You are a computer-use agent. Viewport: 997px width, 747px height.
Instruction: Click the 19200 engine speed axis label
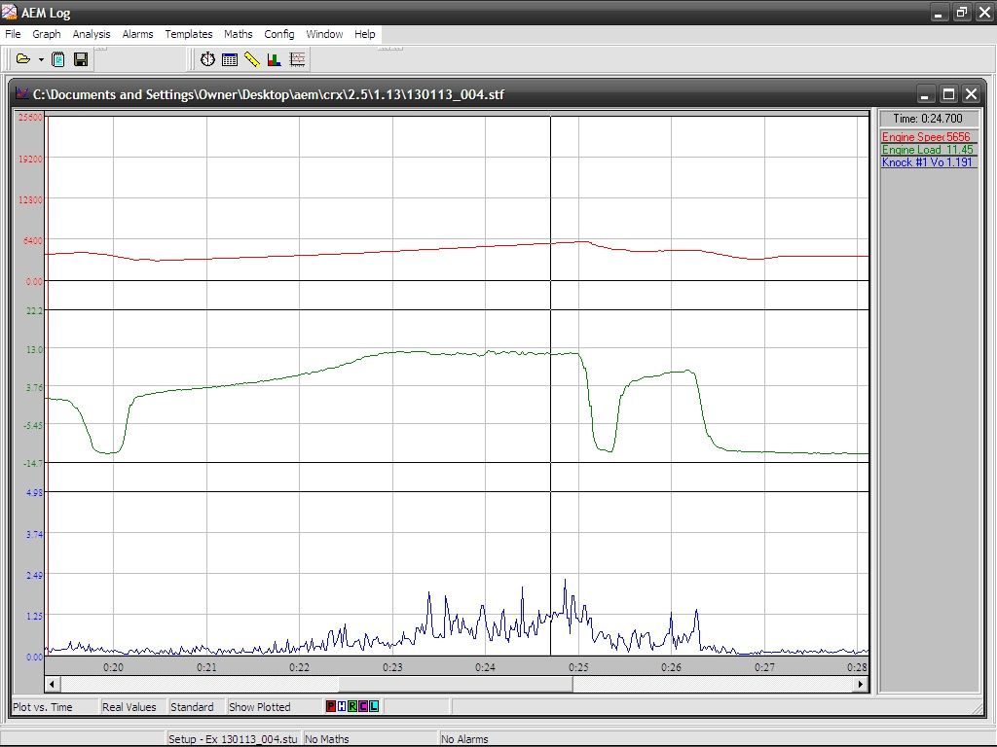click(x=31, y=159)
